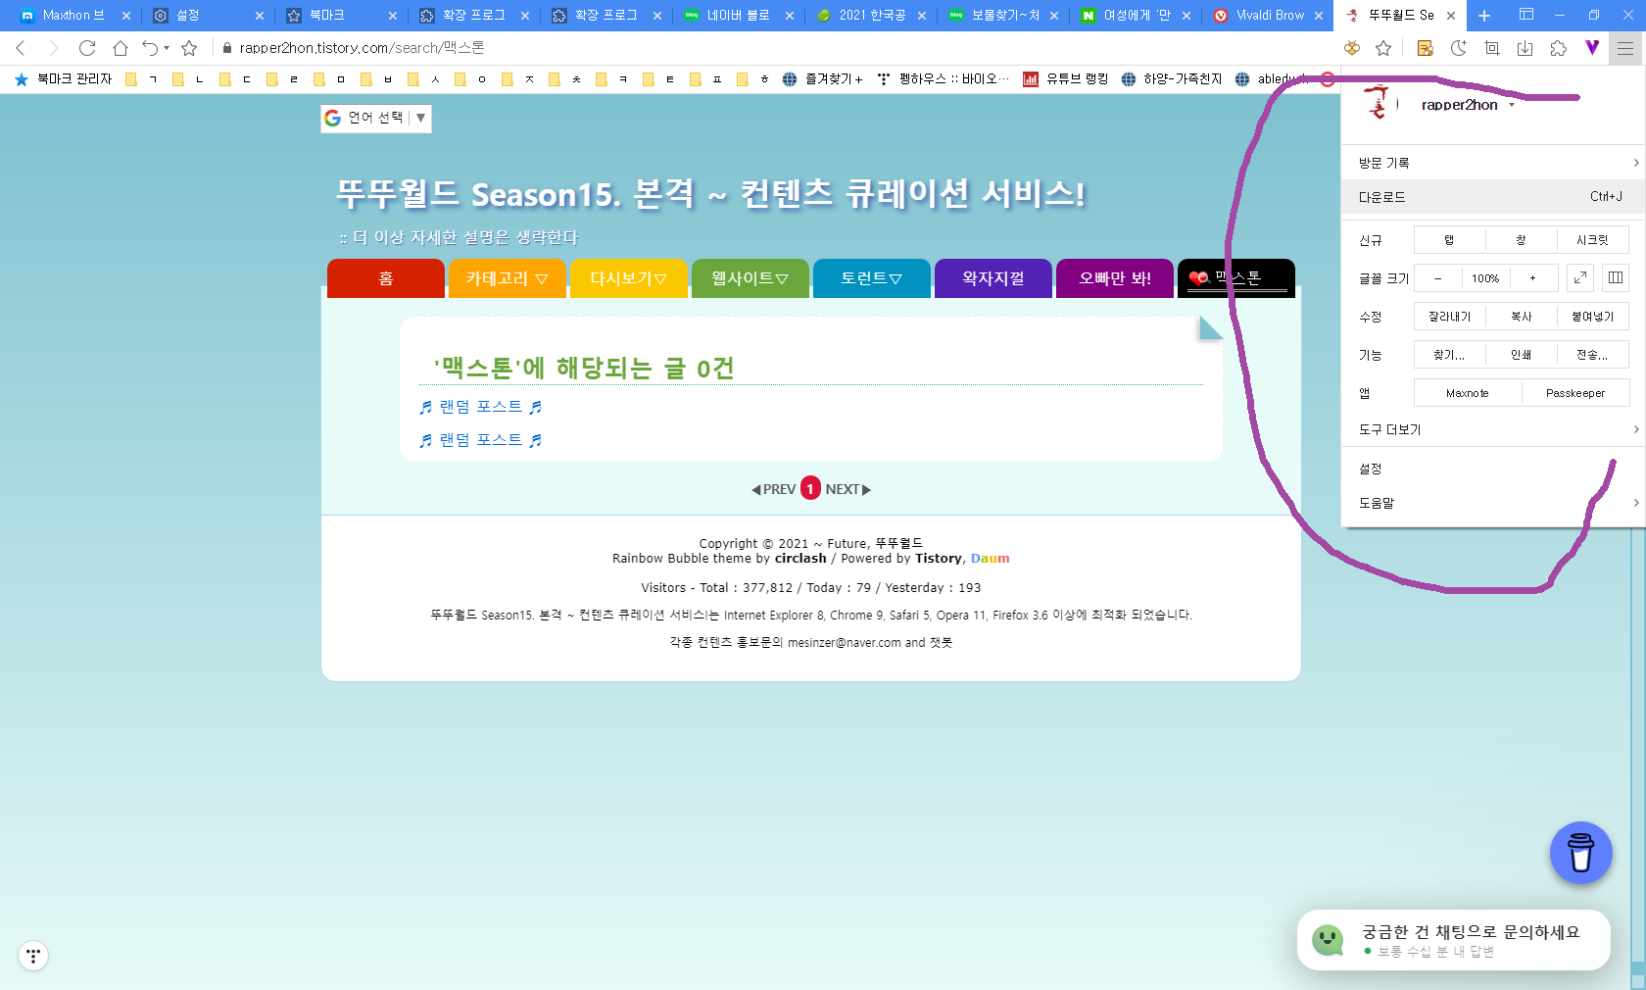Open the ㄱ bookmark folder
The width and height of the screenshot is (1646, 990).
[x=142, y=79]
